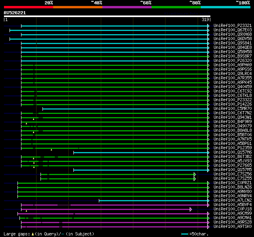Click the cyan =50char scale bar
This screenshot has height=237, width=254.
[x=185, y=234]
